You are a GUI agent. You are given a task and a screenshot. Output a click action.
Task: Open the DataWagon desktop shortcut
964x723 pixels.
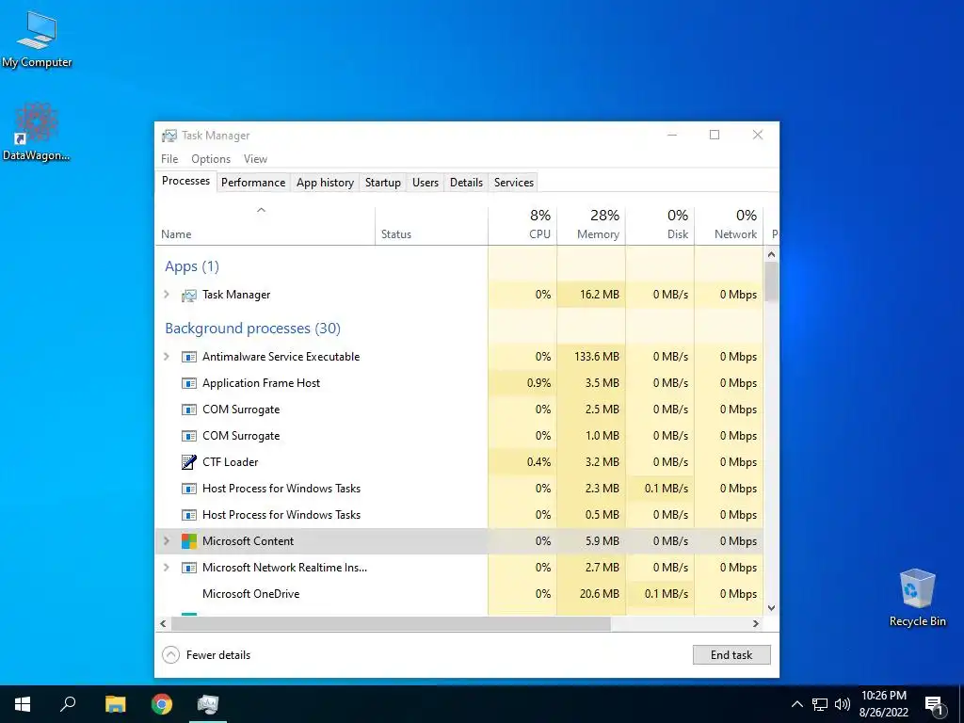[x=37, y=132]
